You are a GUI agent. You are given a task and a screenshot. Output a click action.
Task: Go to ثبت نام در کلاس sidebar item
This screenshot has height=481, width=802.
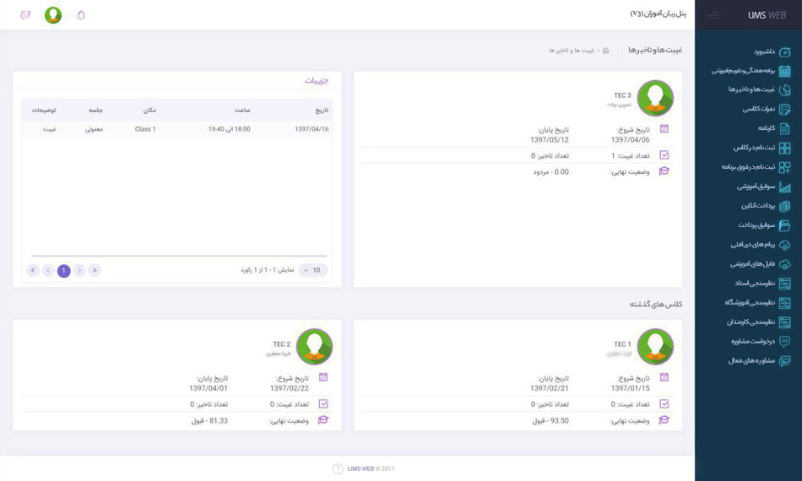click(761, 148)
